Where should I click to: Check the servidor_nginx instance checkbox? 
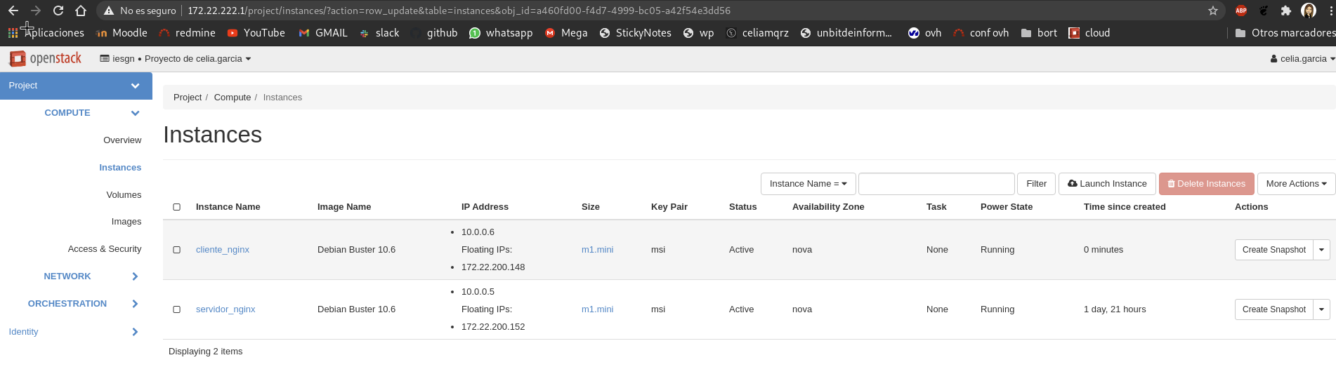177,309
